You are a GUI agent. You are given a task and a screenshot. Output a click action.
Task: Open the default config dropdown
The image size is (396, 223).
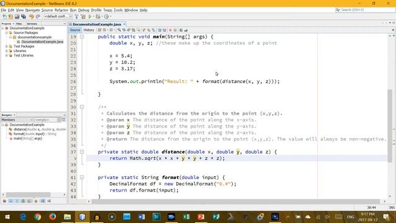(58, 17)
